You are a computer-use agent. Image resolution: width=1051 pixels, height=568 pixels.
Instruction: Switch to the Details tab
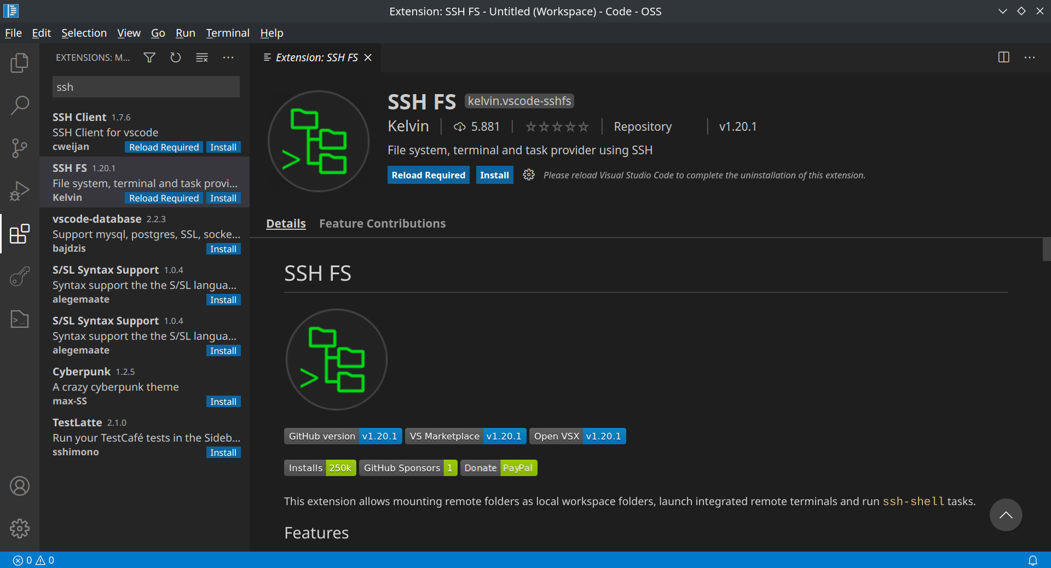(x=286, y=223)
